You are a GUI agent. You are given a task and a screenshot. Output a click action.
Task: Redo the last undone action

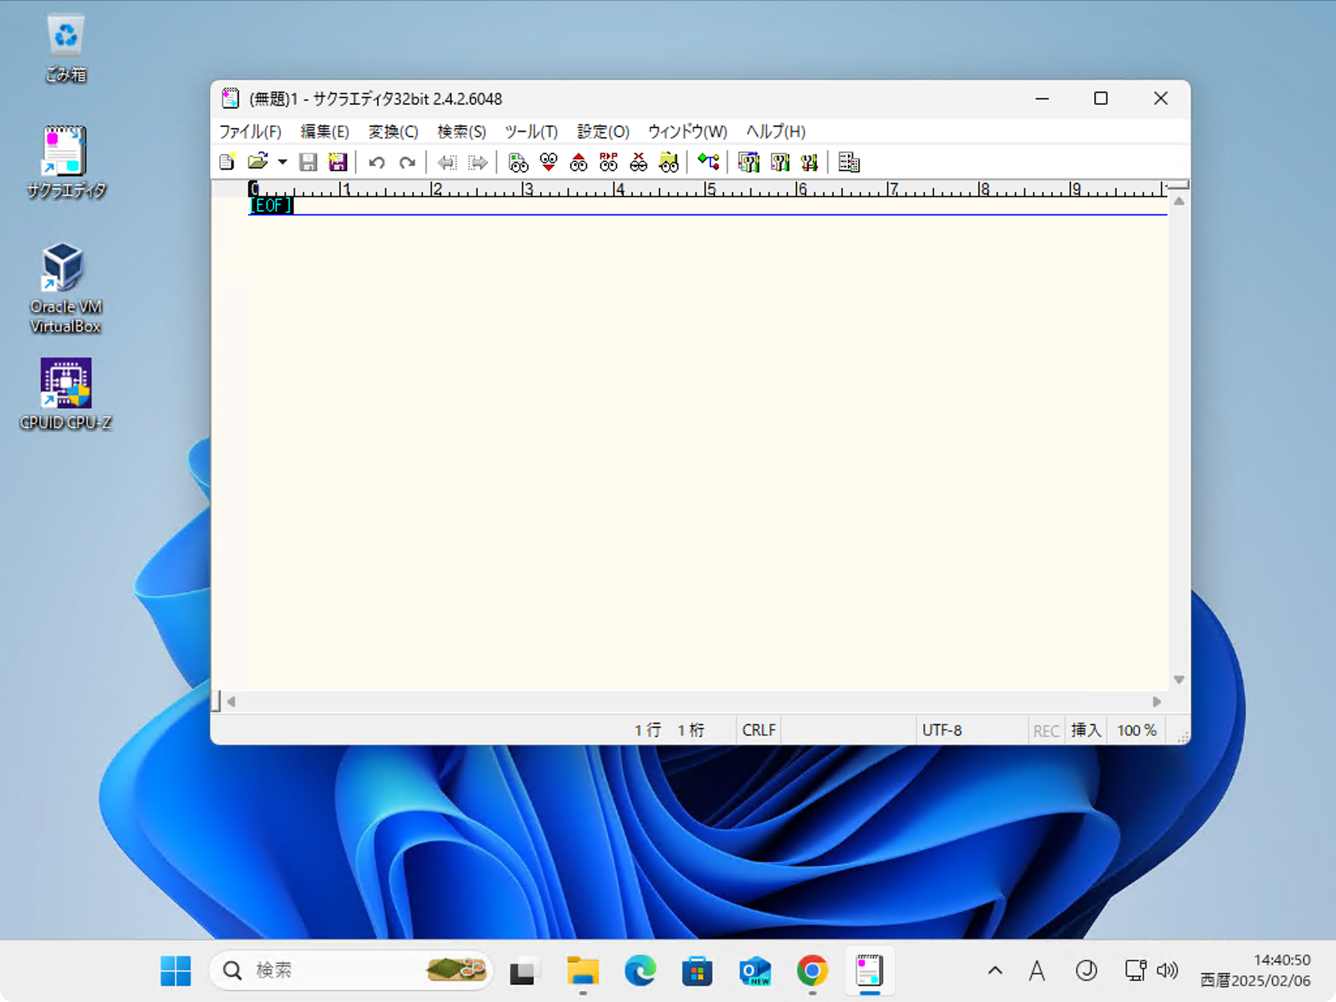tap(407, 162)
